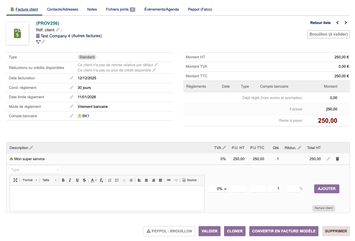Go to next invoice with right arrow
The image size is (355, 241).
pos(346,23)
